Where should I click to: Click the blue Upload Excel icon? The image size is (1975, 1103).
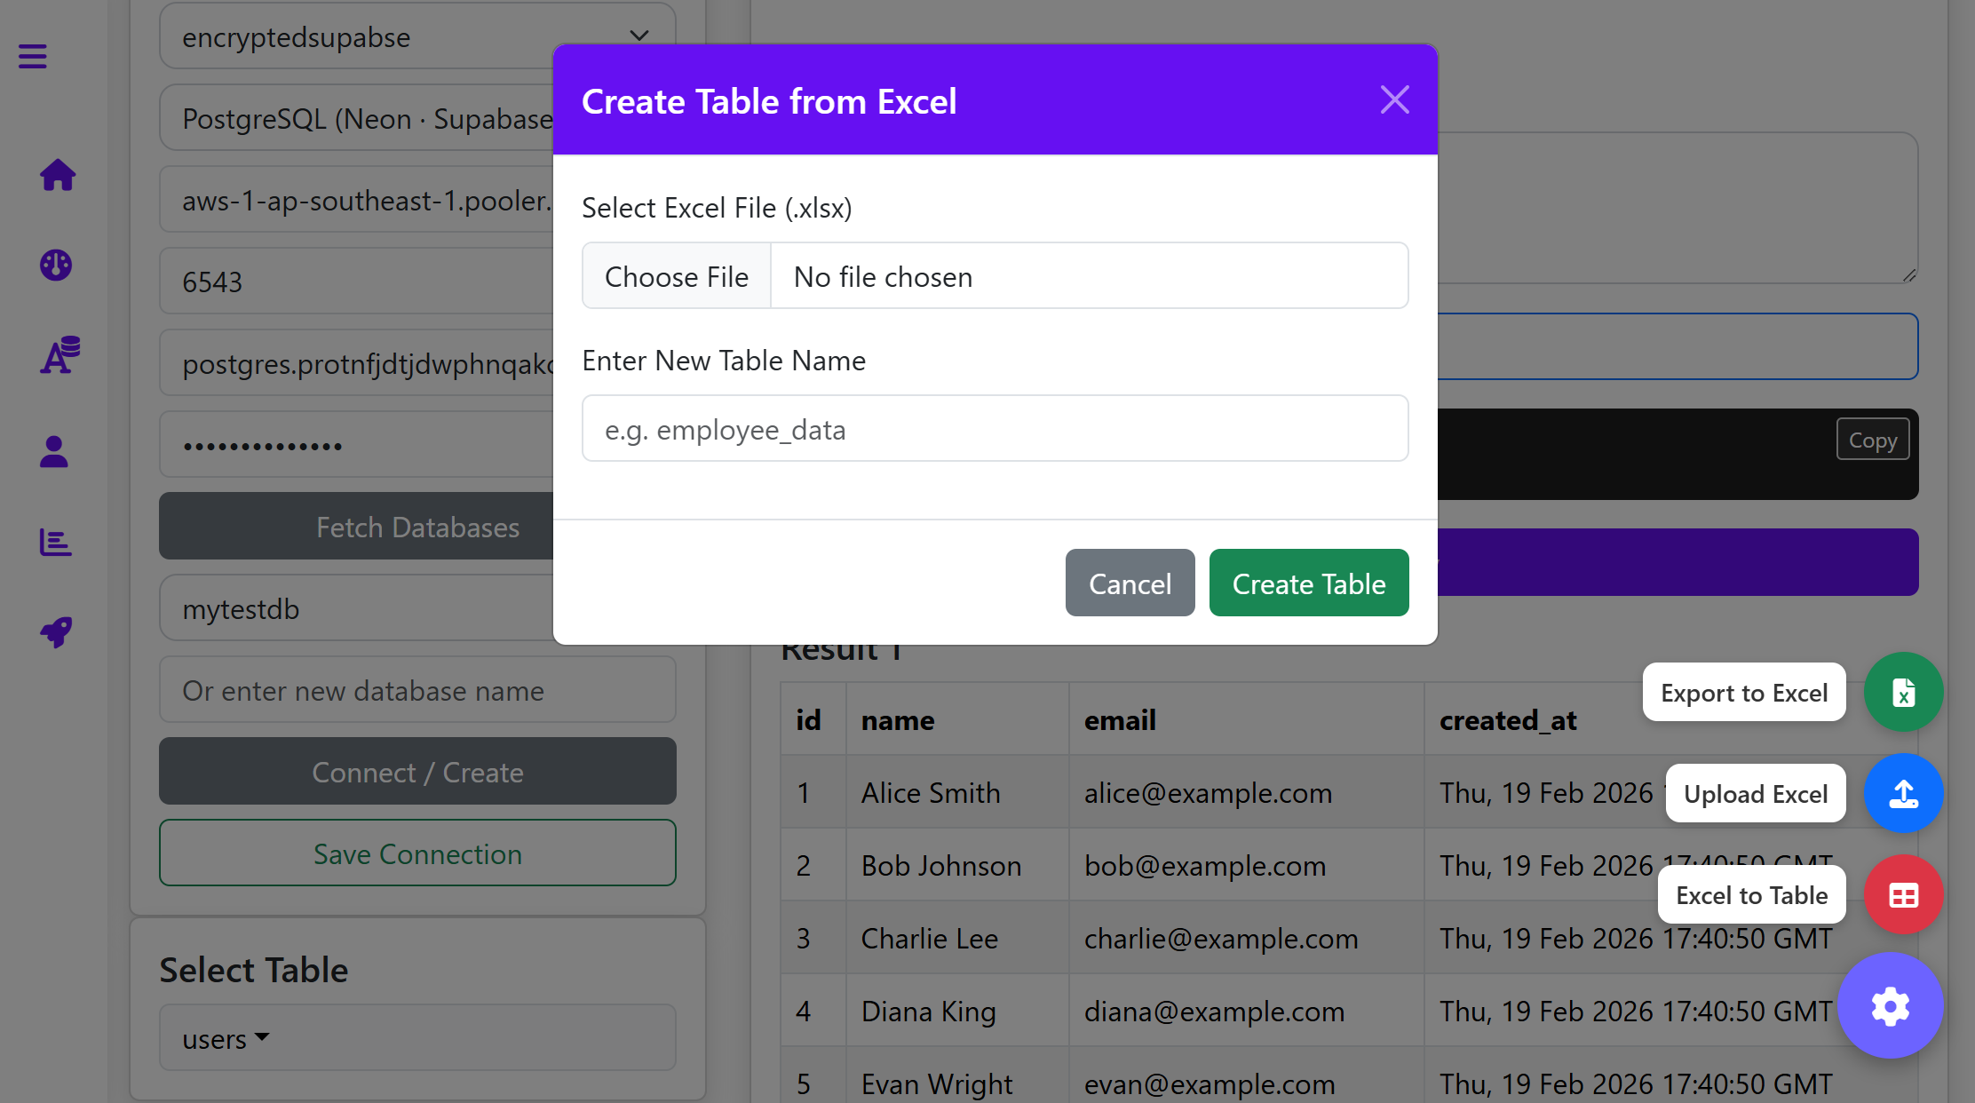pos(1903,793)
